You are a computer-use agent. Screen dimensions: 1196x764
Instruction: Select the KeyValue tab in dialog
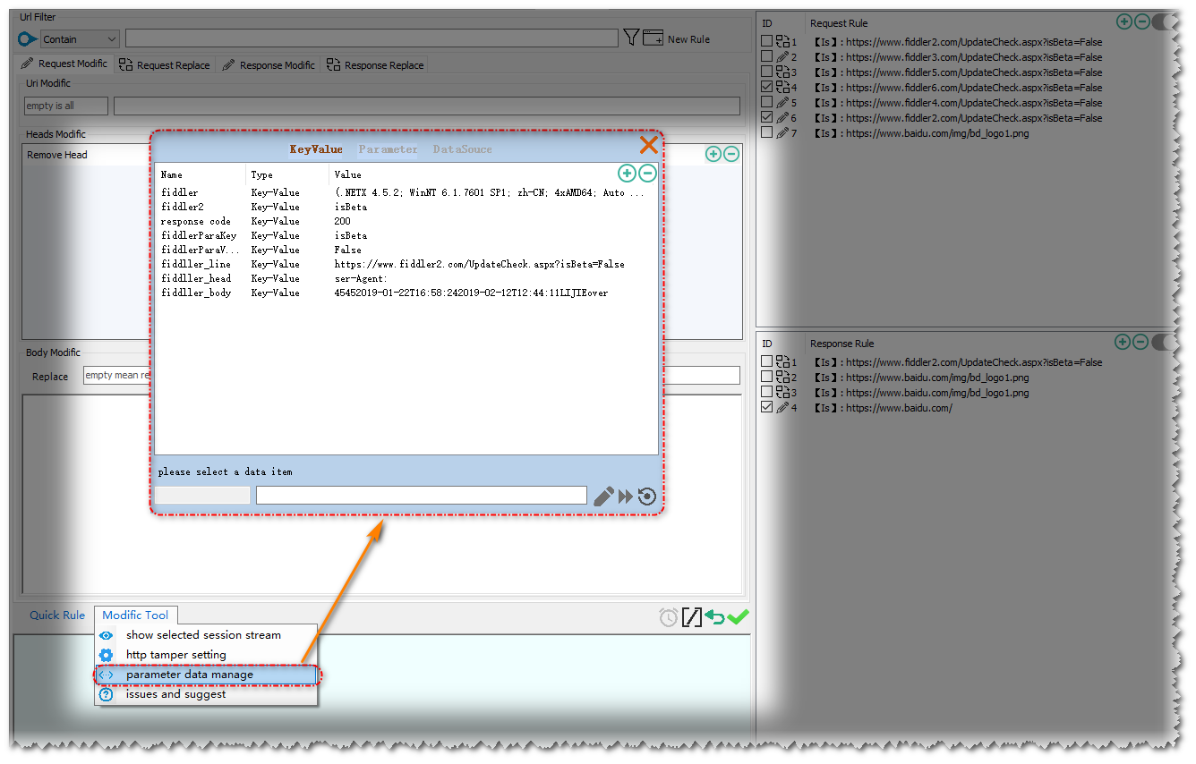[x=316, y=149]
